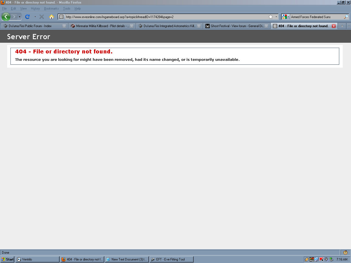Click the favicon on the Minmatar Militia Killboard tab
The image size is (351, 263).
[x=73, y=26]
